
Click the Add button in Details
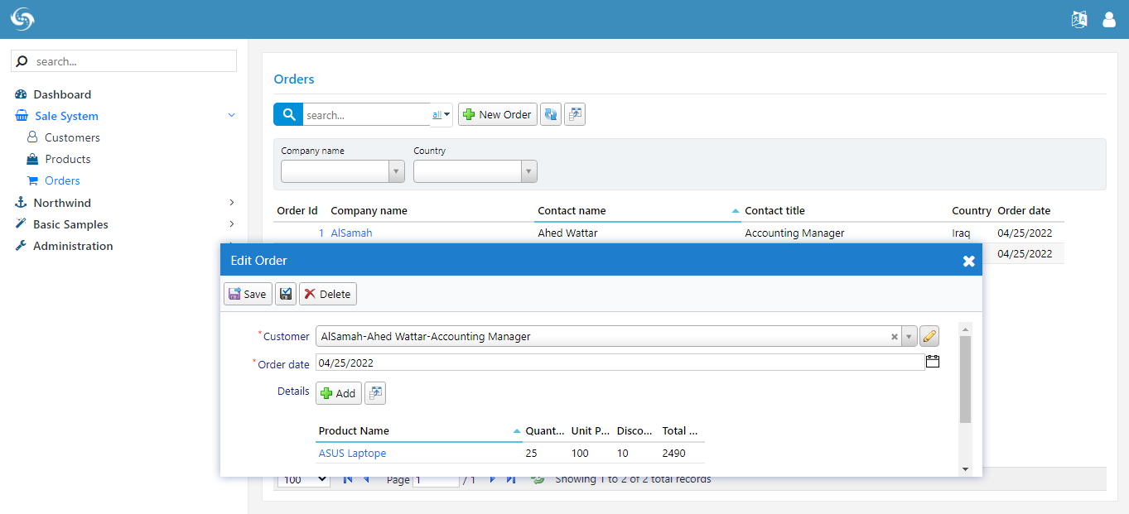(x=338, y=393)
